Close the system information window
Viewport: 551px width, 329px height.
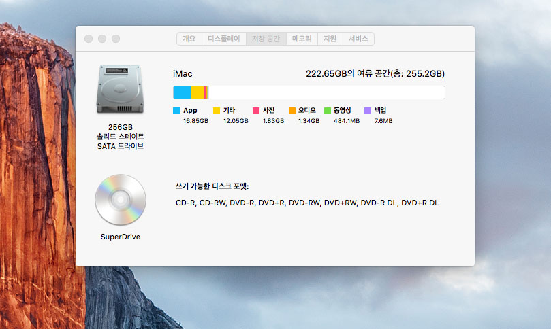[x=89, y=39]
